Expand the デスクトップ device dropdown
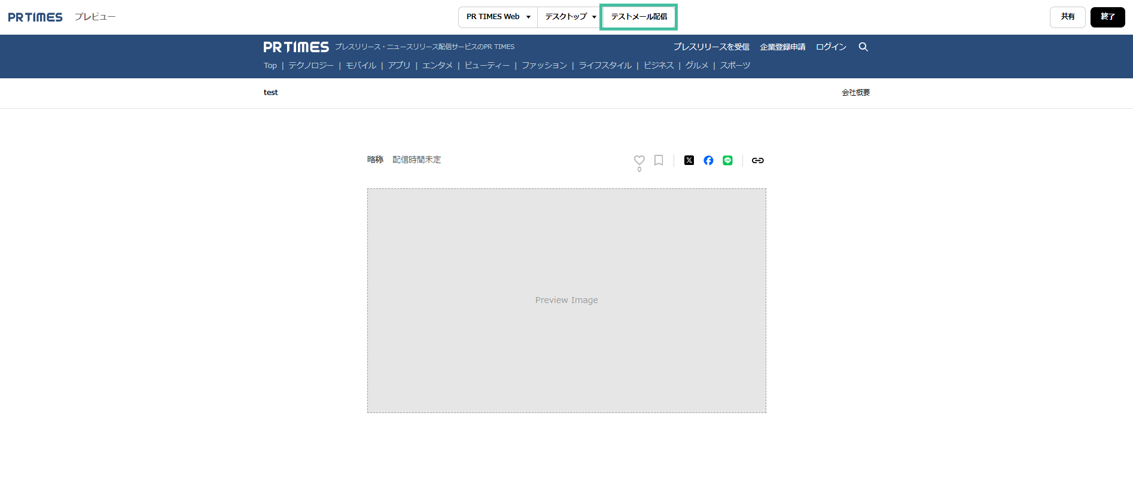Viewport: 1133px width, 477px height. [x=569, y=17]
